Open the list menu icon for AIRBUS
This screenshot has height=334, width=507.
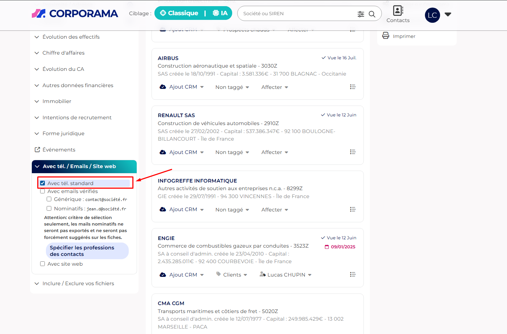coord(353,87)
